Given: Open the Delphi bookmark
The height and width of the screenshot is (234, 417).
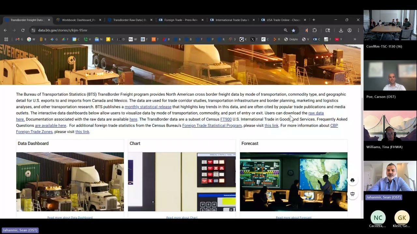Looking at the screenshot, I should 291,39.
